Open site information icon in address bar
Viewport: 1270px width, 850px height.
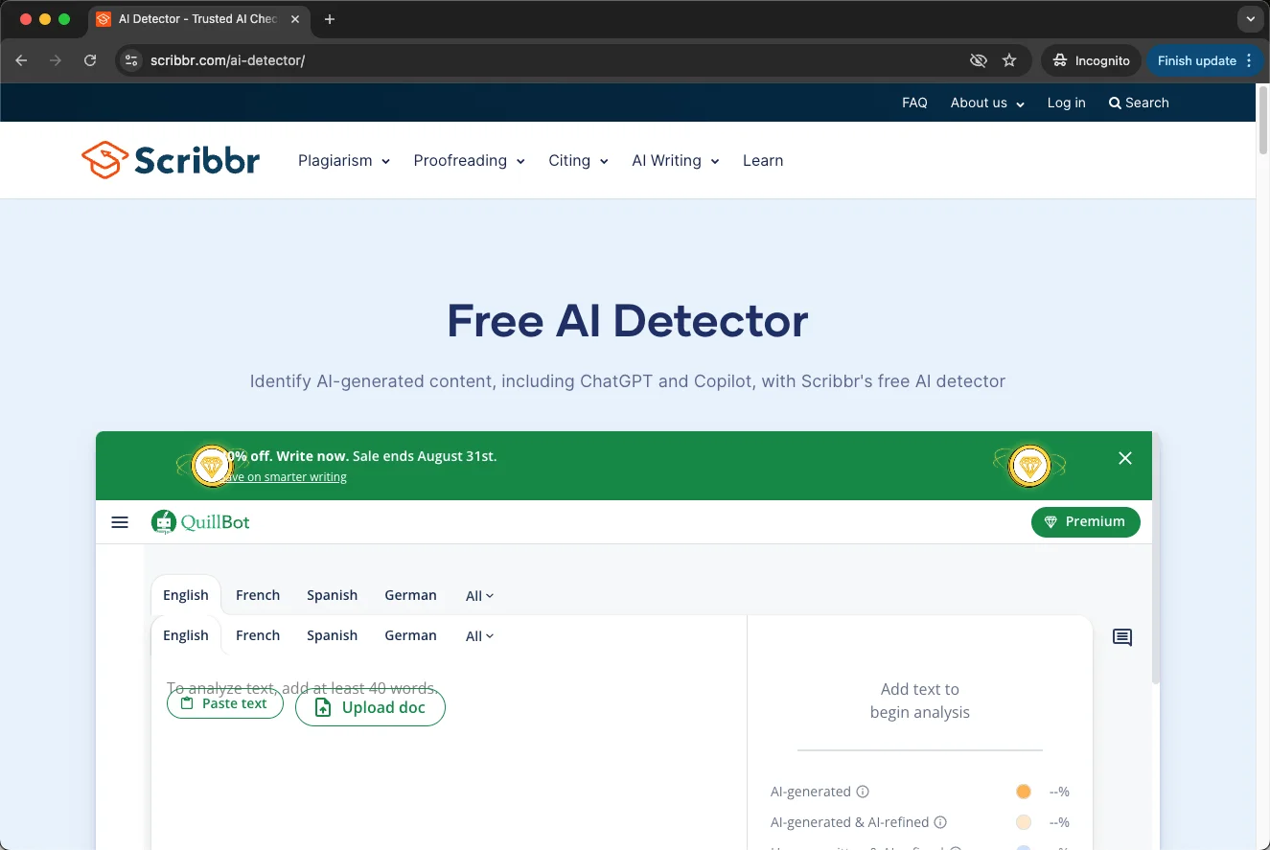(132, 60)
